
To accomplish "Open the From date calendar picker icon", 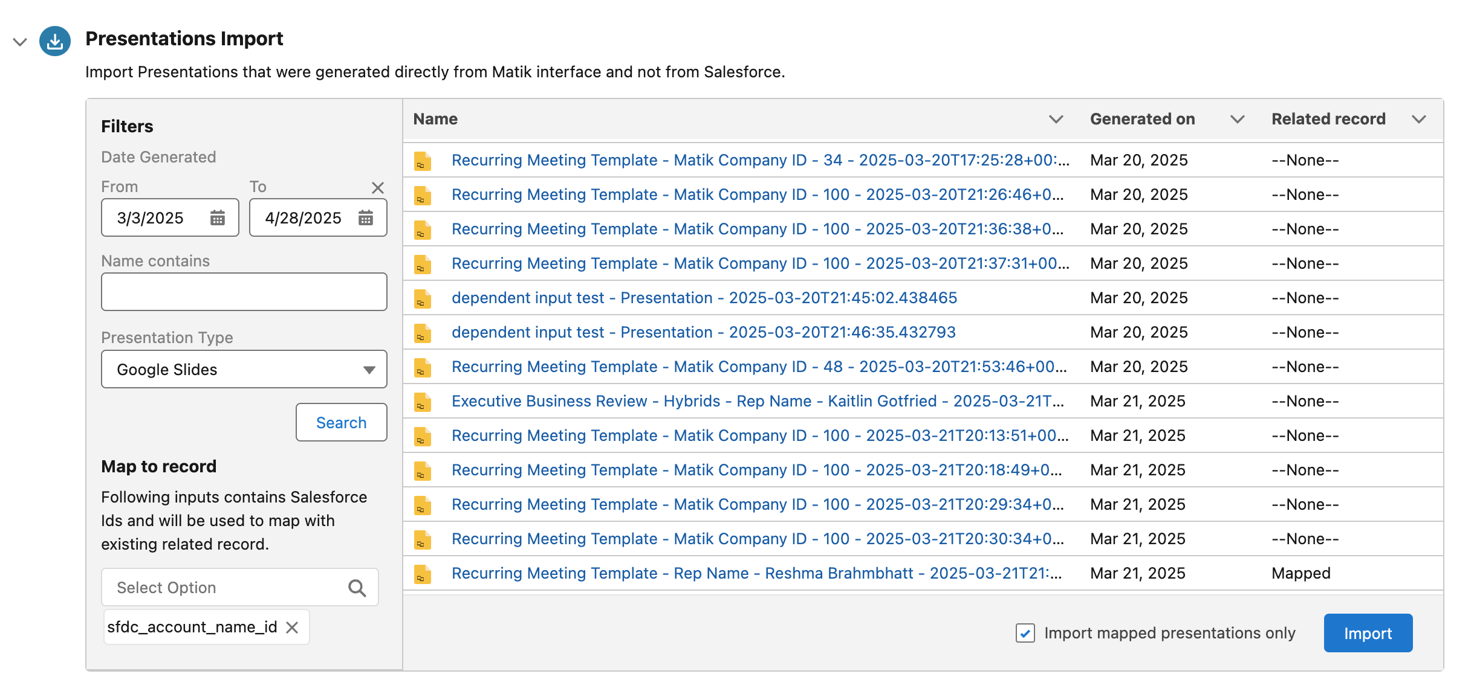I will (x=218, y=217).
